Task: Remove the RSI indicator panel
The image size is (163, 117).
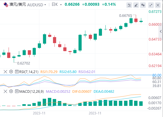Action: 5,72
